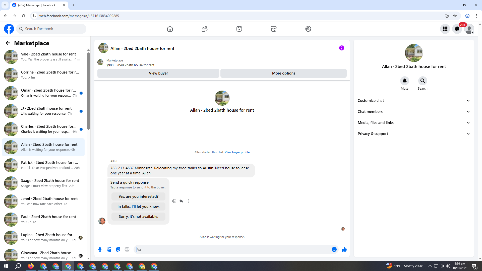Viewport: 482px width, 271px height.
Task: Open View buyer profile link
Action: pos(237,152)
